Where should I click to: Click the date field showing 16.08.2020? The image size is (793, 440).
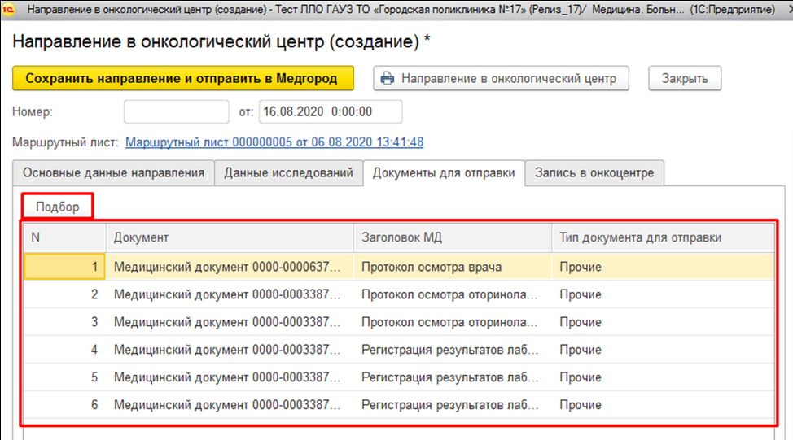coord(330,111)
